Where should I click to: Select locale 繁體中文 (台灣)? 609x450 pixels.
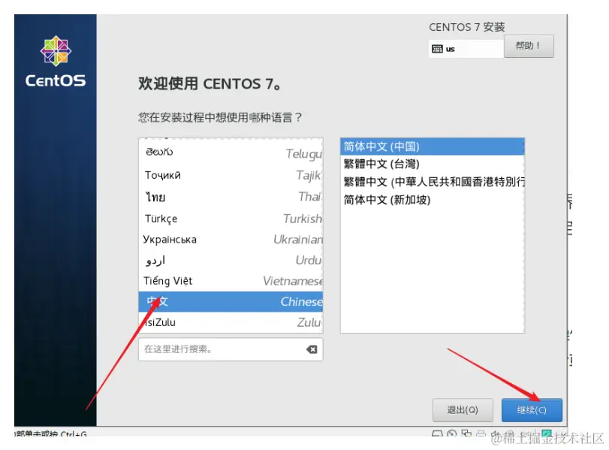(x=433, y=164)
